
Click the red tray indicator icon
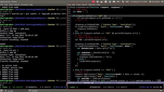tap(93, 2)
